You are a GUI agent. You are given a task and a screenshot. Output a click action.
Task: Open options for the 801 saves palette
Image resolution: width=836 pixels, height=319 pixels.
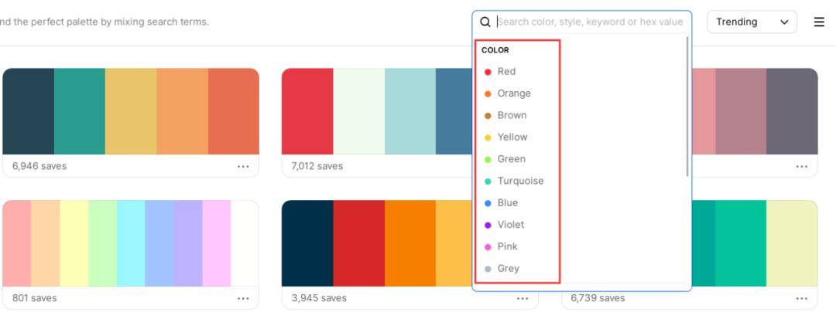tap(243, 298)
